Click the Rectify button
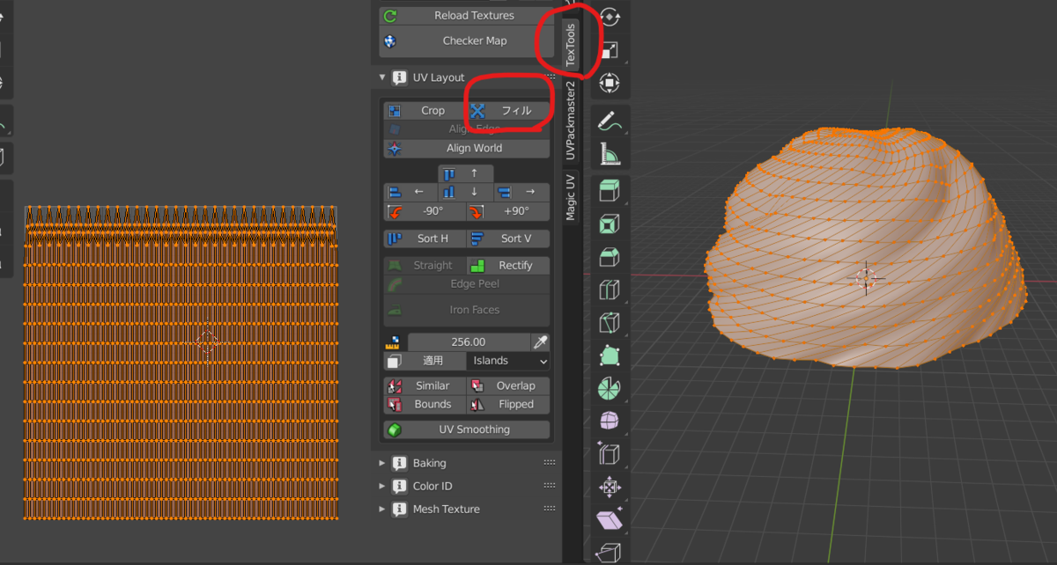Viewport: 1057px width, 565px height. click(x=508, y=265)
